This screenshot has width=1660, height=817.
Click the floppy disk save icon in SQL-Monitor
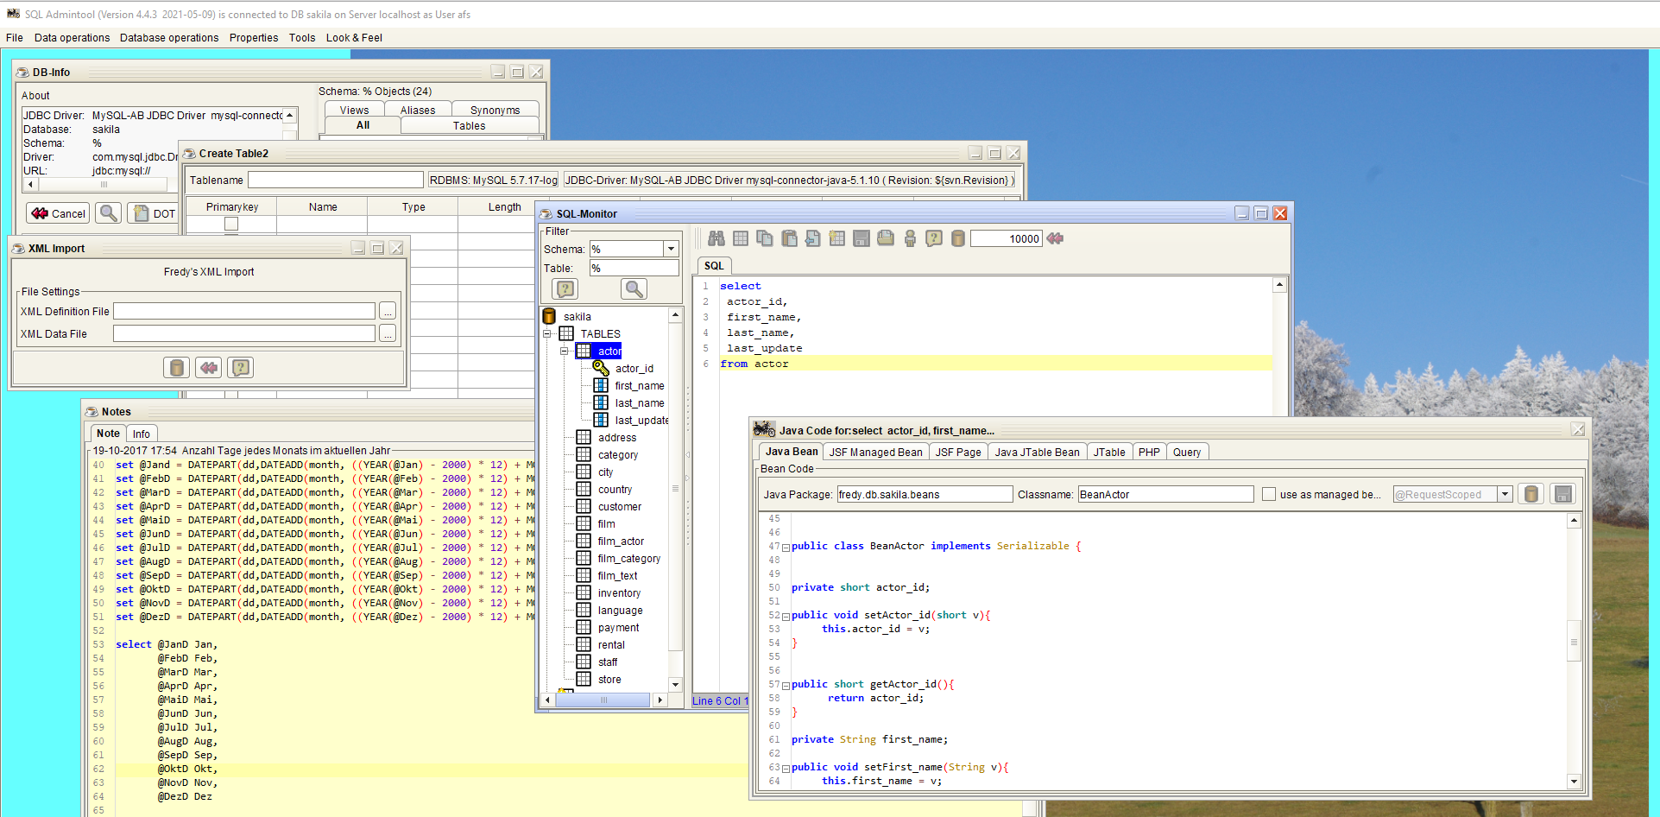(862, 238)
